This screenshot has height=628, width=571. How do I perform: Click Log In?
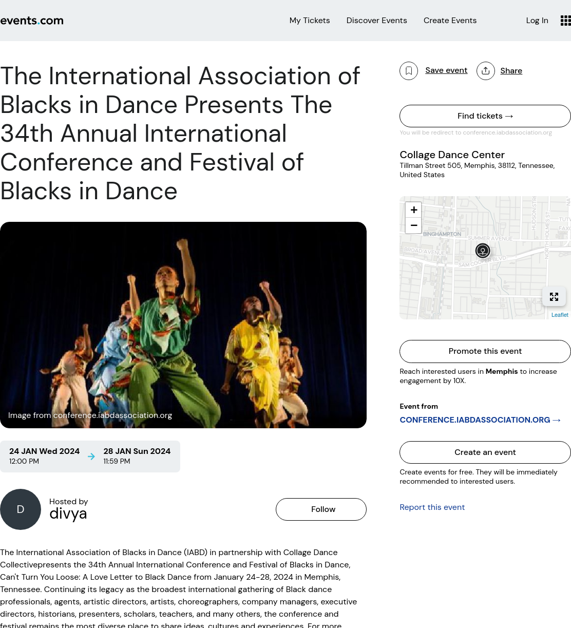click(537, 21)
